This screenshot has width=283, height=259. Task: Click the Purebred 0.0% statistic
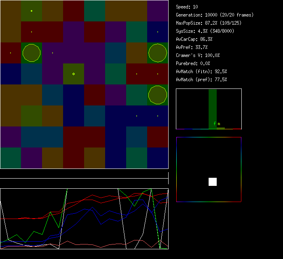[192, 63]
